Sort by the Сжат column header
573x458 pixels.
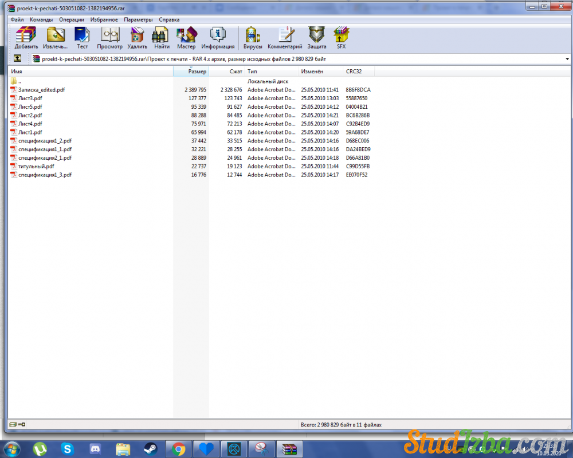226,71
